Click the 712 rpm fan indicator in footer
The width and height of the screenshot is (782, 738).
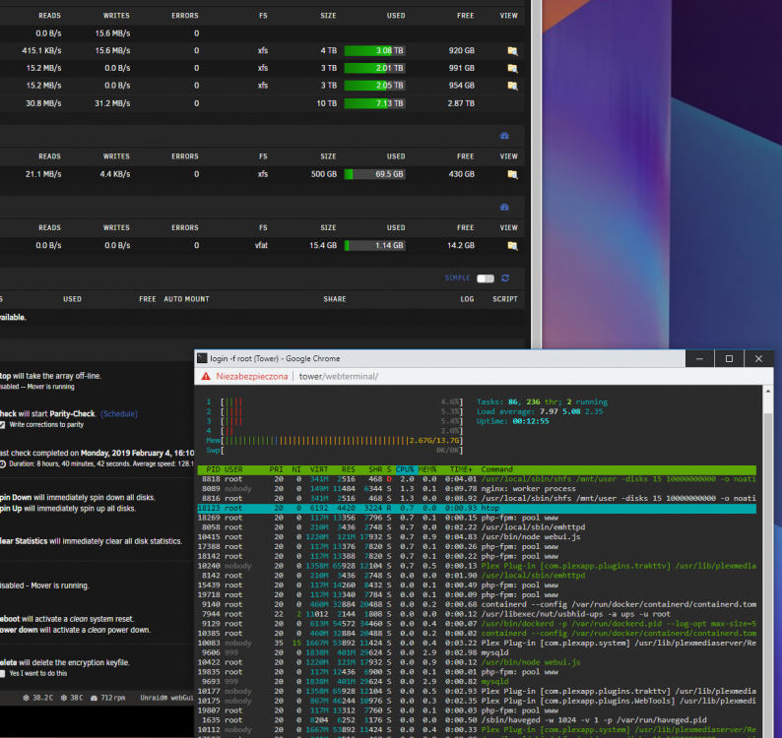(x=107, y=698)
